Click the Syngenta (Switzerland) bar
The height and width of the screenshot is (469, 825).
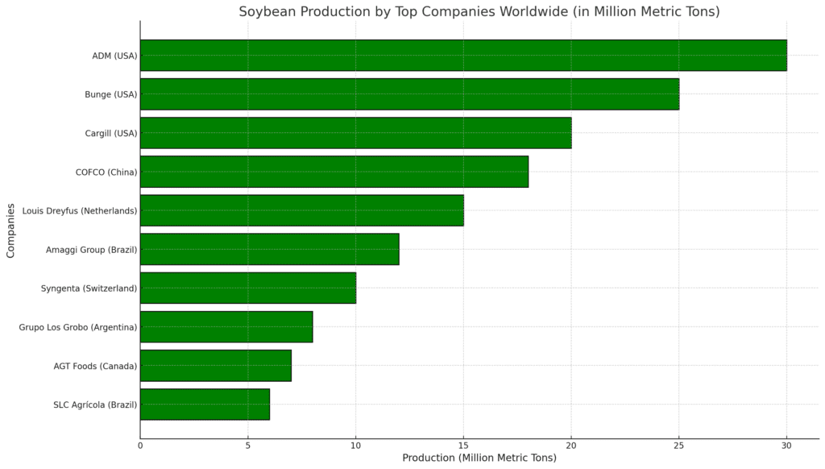pos(248,288)
